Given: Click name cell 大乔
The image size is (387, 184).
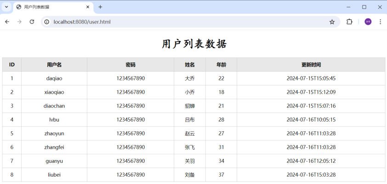Looking at the screenshot, I should [x=190, y=78].
